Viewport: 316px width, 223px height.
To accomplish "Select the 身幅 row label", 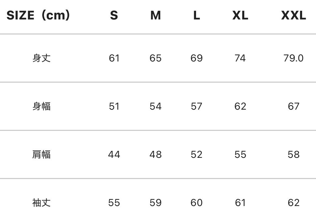I will tap(41, 106).
